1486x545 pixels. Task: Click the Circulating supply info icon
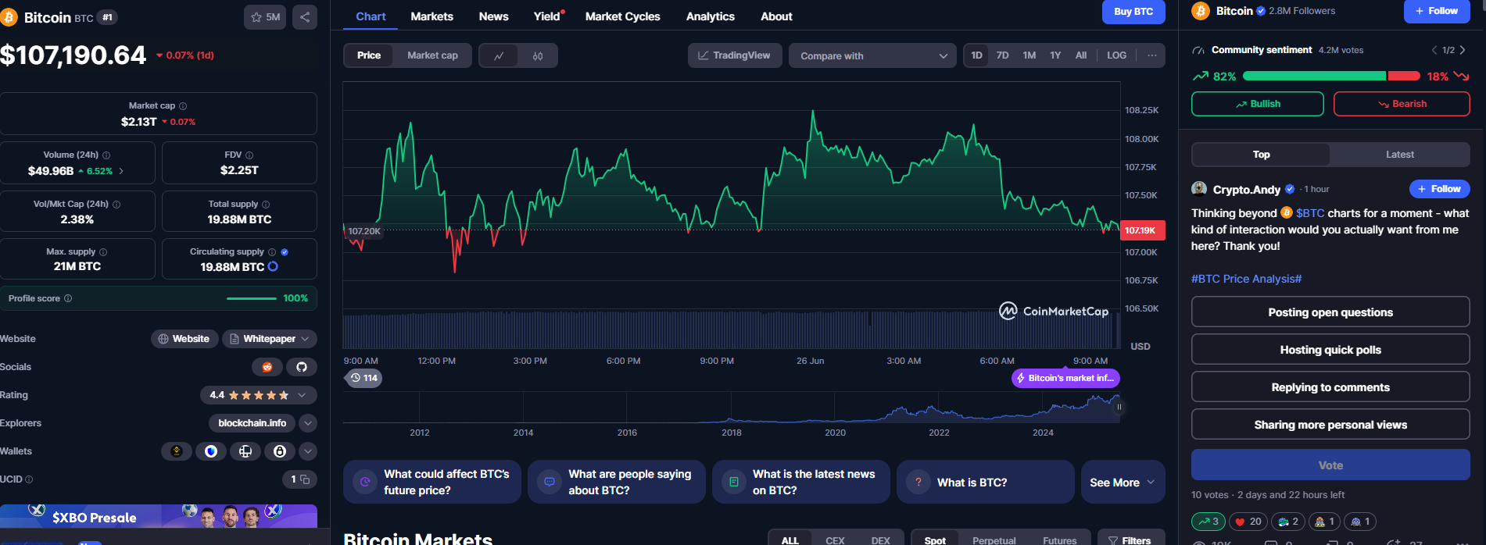(272, 252)
